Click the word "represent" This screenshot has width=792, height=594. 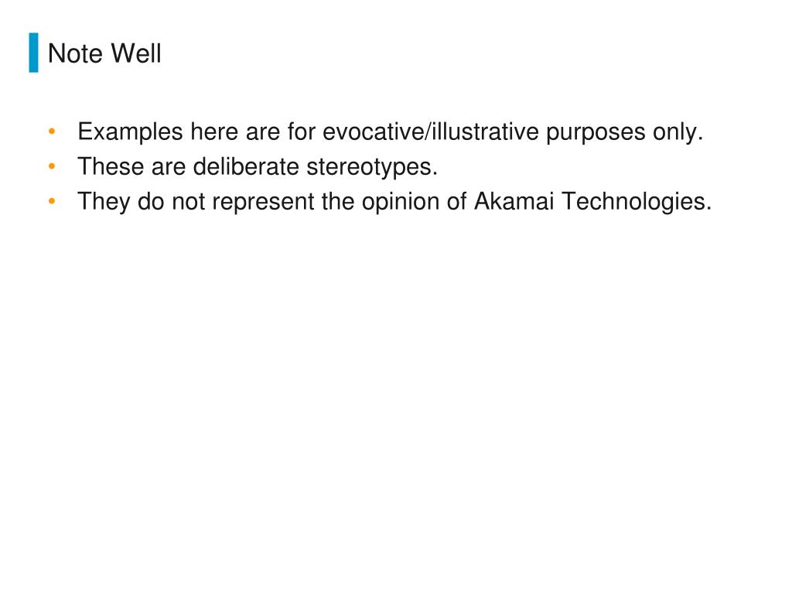tap(263, 203)
